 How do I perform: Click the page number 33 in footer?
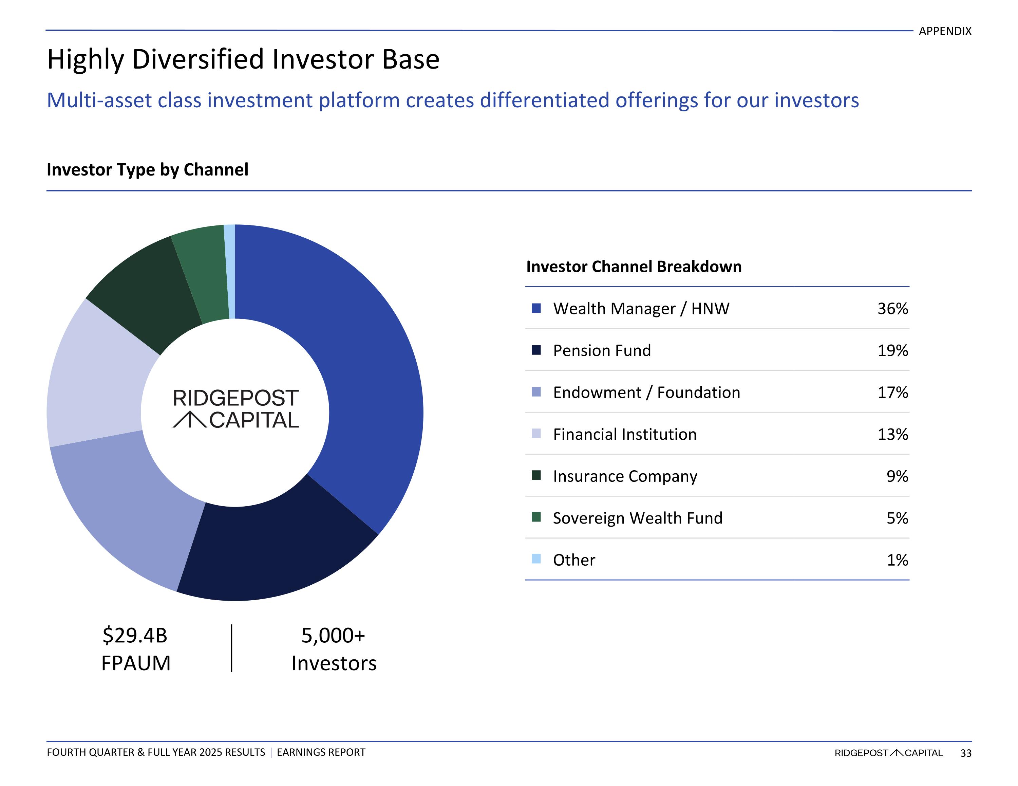(x=966, y=753)
